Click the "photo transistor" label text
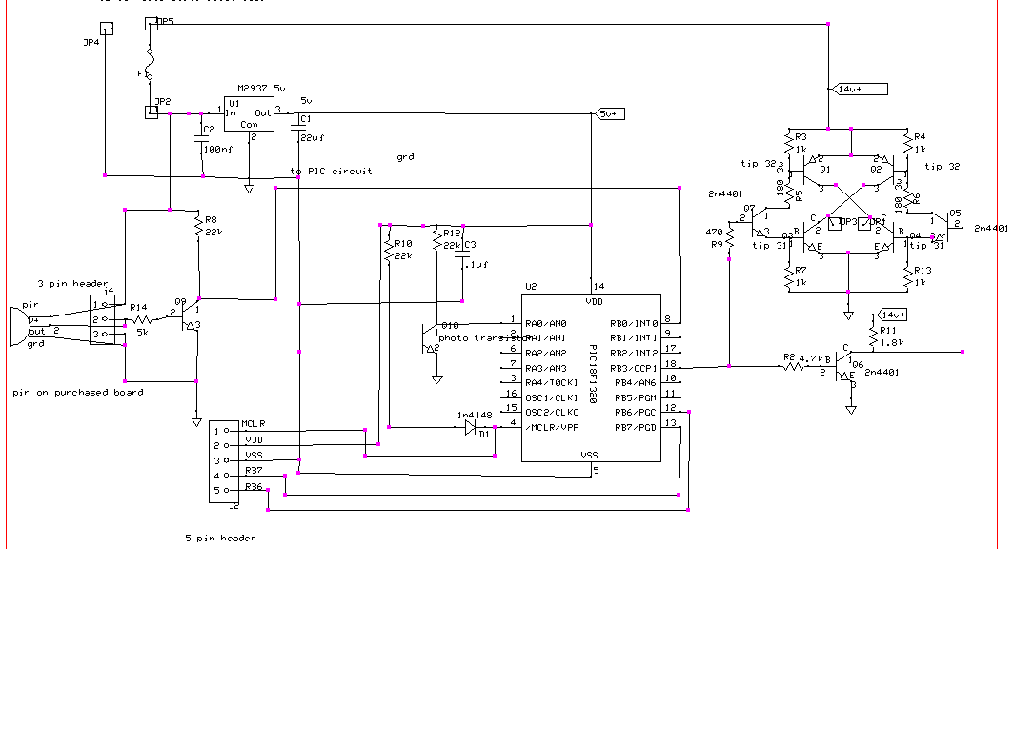This screenshot has width=1014, height=732. tap(484, 338)
